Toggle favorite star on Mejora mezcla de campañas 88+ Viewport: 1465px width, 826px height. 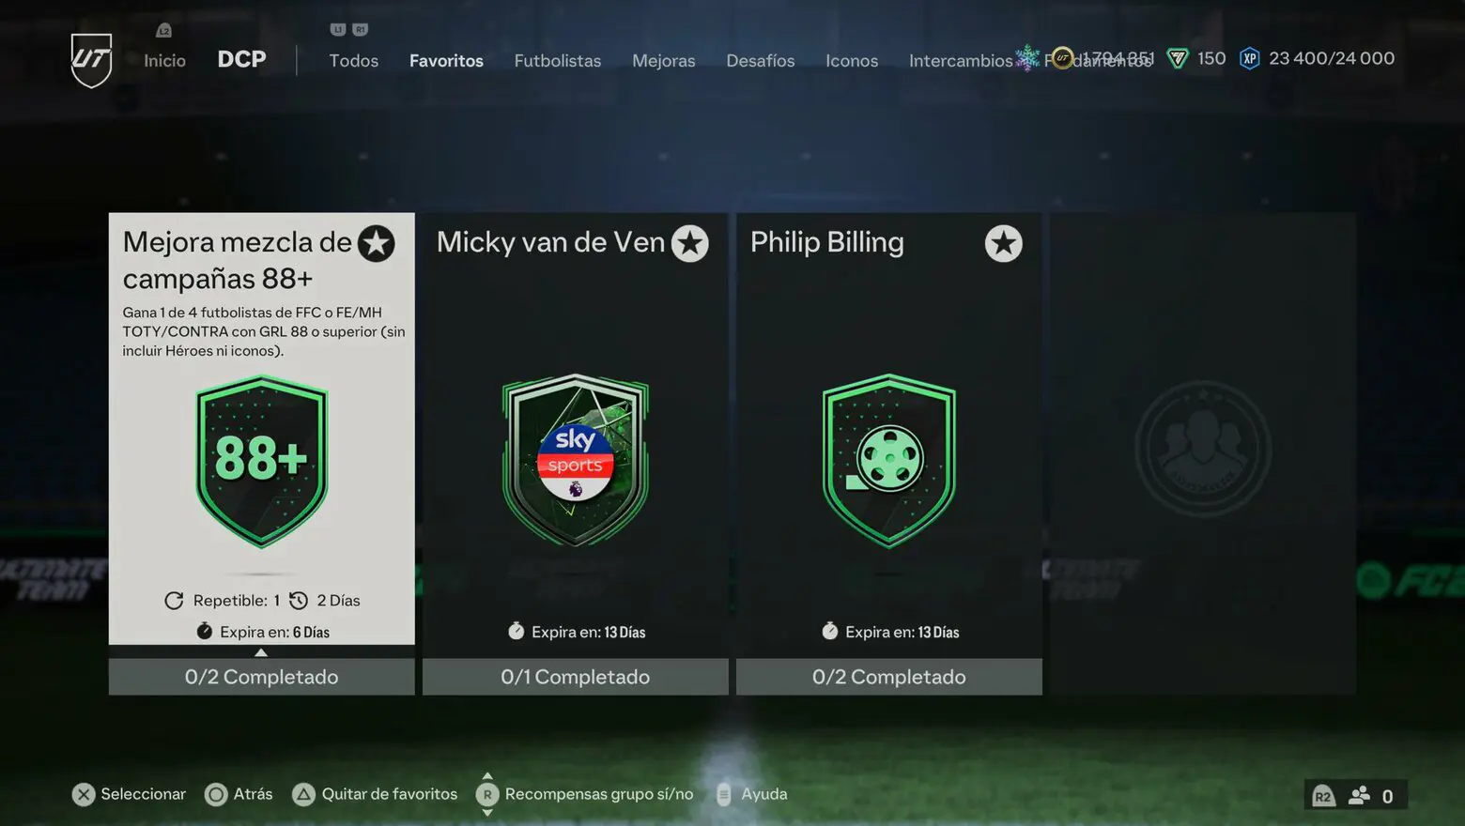(376, 244)
